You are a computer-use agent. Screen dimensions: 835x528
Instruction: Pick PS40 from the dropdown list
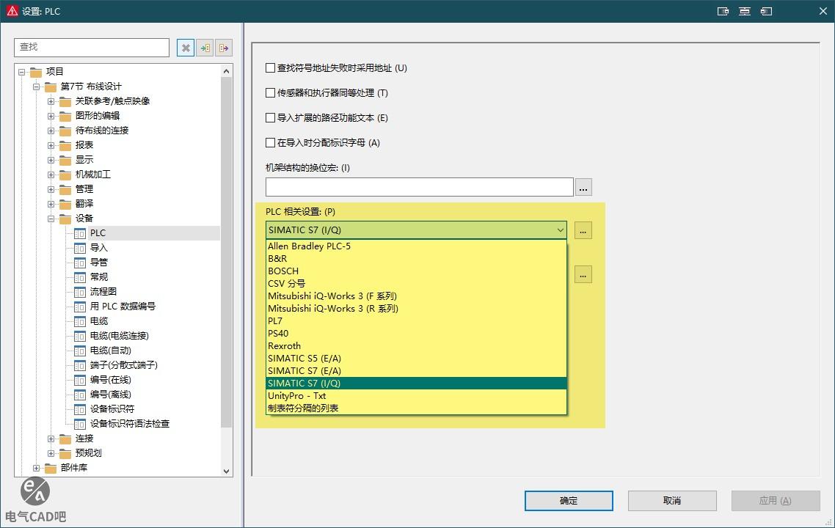[x=416, y=334]
